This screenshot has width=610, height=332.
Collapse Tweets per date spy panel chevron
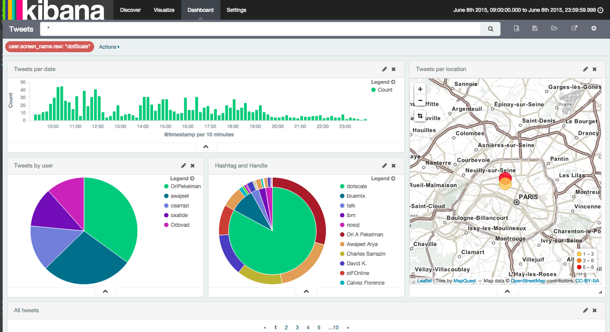(x=205, y=147)
